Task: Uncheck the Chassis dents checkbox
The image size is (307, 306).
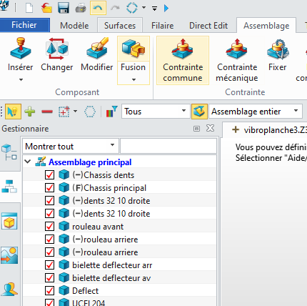Action: (x=49, y=174)
